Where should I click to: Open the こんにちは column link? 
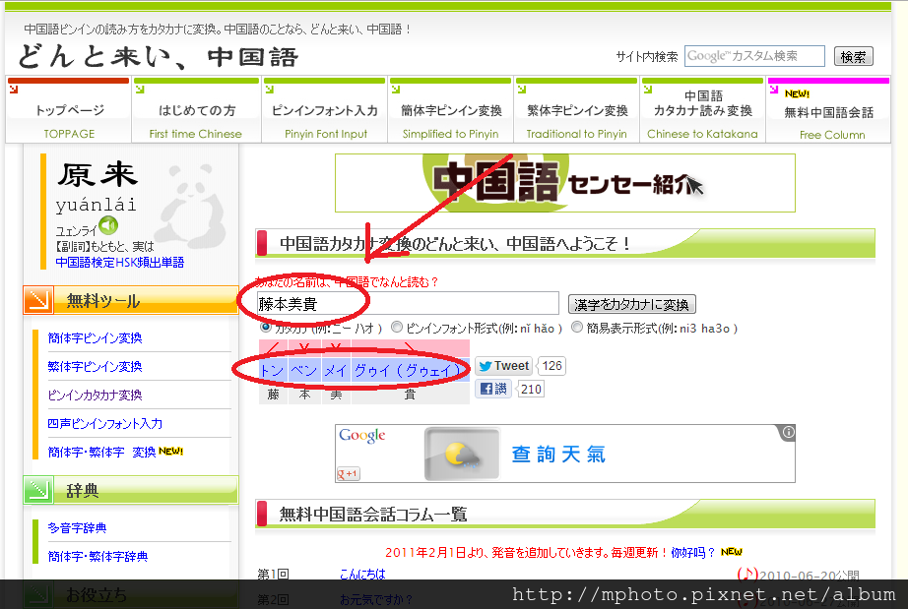click(362, 574)
